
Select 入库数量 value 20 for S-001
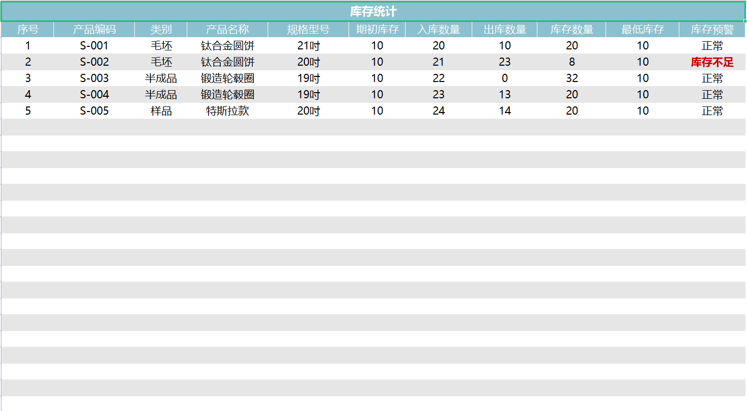pos(439,46)
